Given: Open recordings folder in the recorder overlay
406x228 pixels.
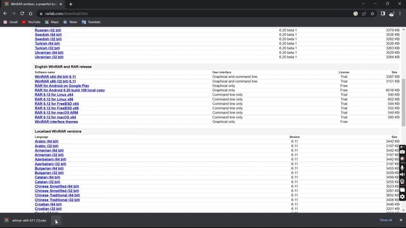Looking at the screenshot, I should coord(402,190).
